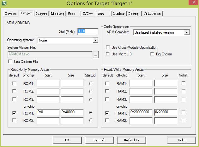Check the RAM3 default checkbox
The image size is (199, 147).
tap(107, 99)
